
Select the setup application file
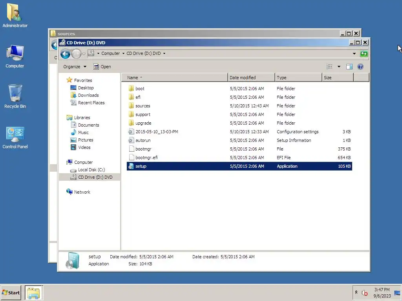[x=239, y=166]
